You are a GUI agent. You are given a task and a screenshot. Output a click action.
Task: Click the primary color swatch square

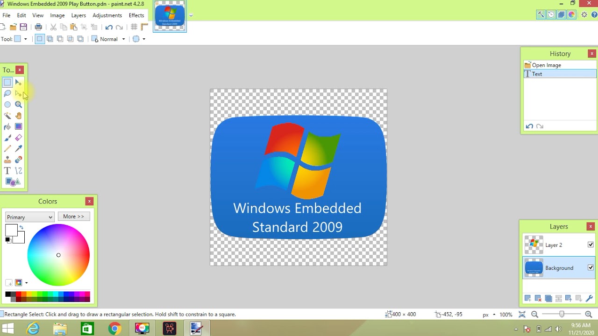[11, 230]
